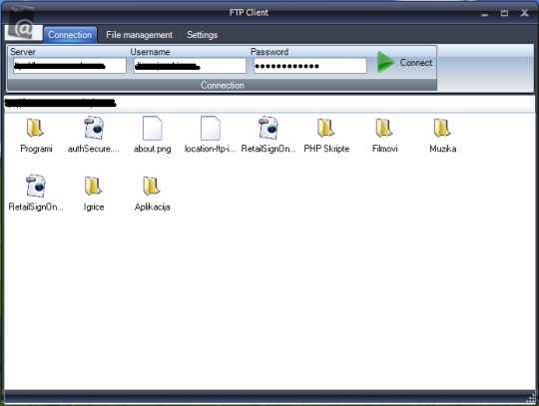539x406 pixels.
Task: Minimize the FTP Client window
Action: tap(485, 14)
